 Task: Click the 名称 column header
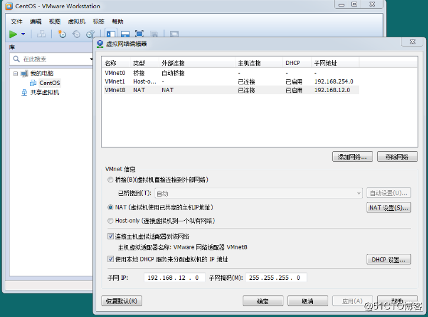click(116, 63)
